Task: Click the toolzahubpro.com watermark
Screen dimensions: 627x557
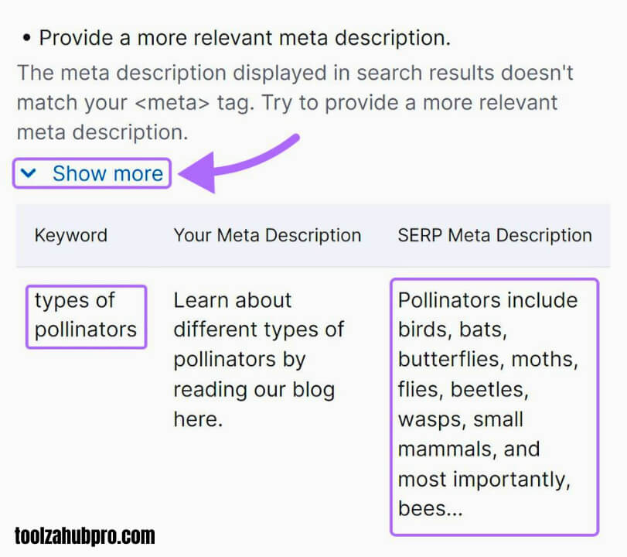Action: coord(85,534)
